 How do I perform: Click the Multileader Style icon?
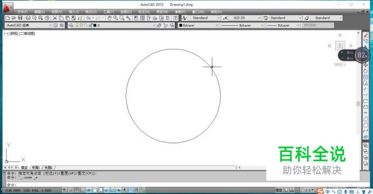(x=307, y=18)
